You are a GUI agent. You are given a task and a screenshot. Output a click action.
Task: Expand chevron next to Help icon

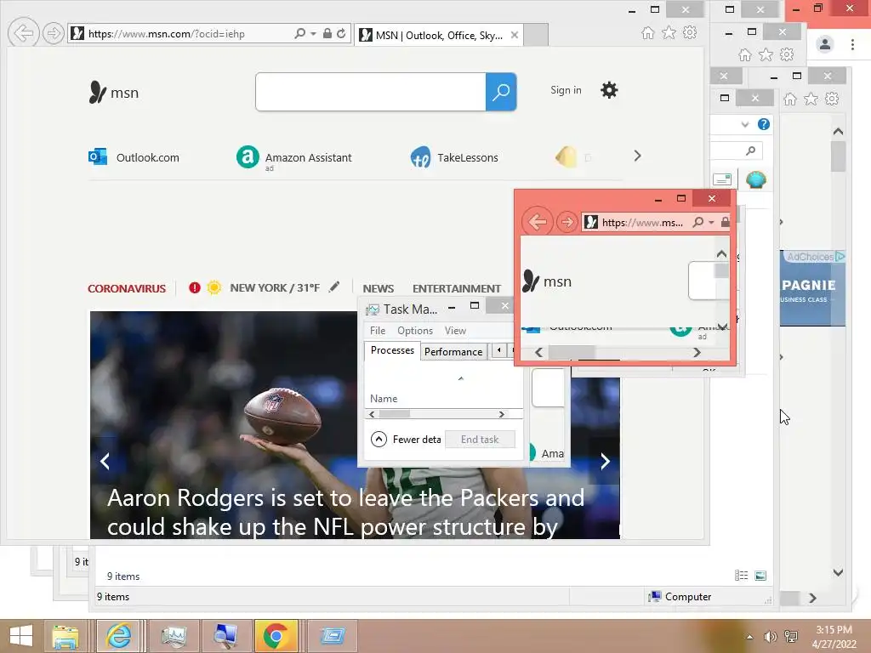pyautogui.click(x=745, y=124)
